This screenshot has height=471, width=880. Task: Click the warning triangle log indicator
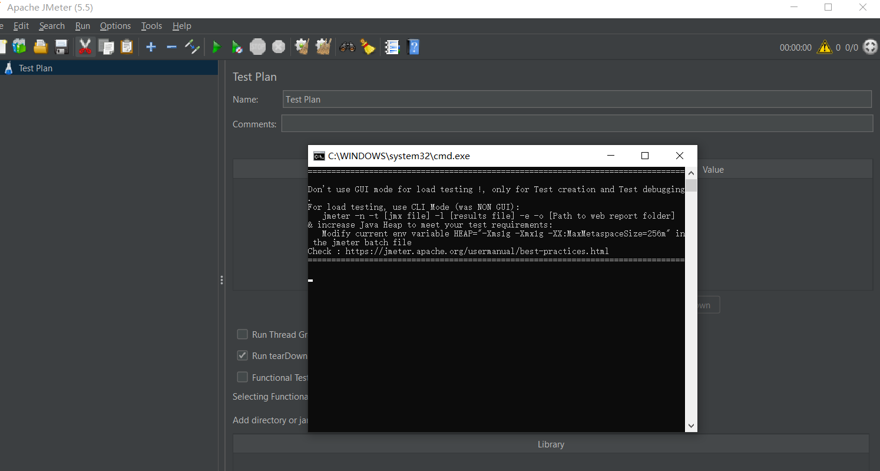(825, 47)
